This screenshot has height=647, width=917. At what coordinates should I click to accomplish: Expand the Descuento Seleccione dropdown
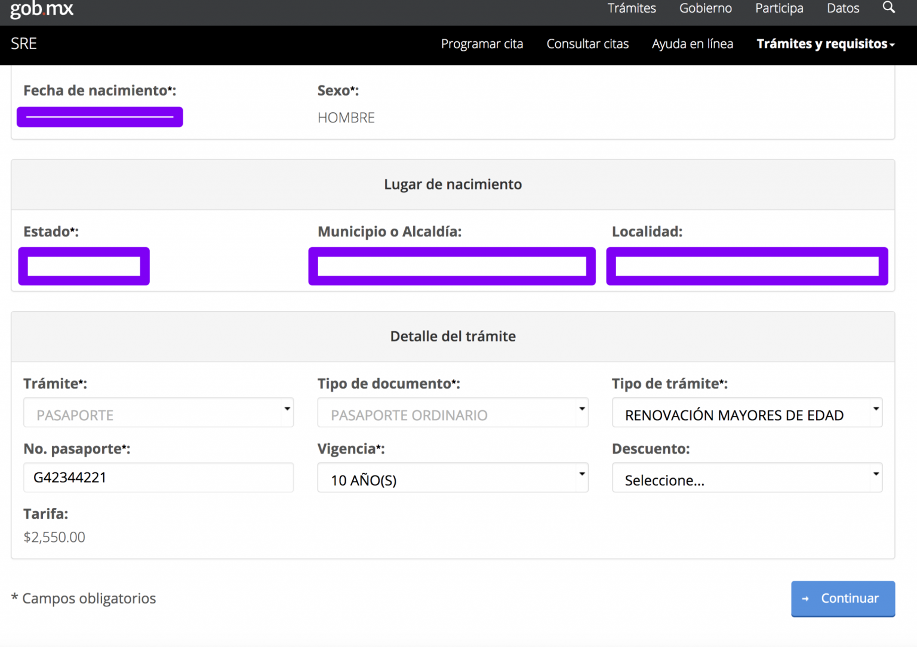pyautogui.click(x=746, y=478)
